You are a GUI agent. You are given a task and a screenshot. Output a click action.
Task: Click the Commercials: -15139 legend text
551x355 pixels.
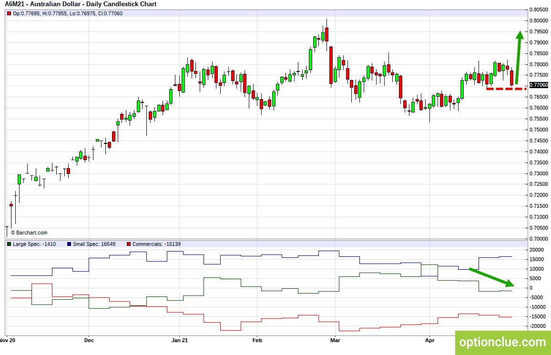156,244
